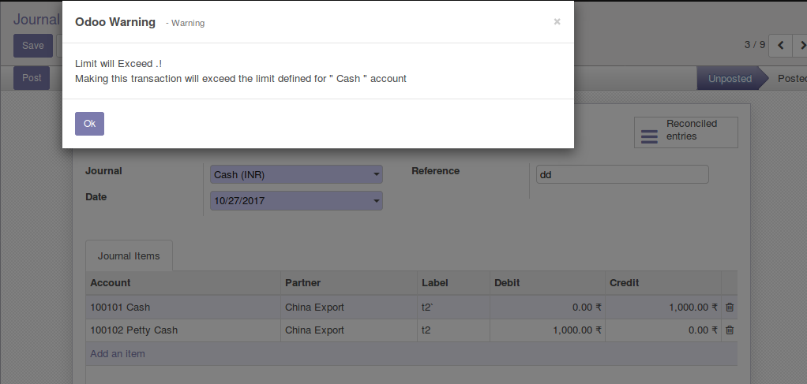
Task: Switch to the Journal Items tab
Action: coord(129,256)
